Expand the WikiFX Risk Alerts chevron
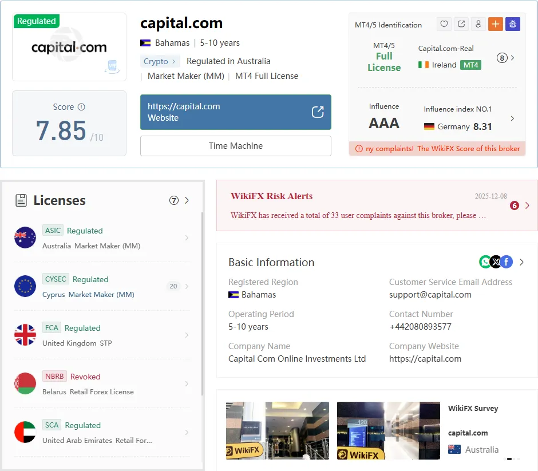This screenshot has height=471, width=538. pos(527,205)
